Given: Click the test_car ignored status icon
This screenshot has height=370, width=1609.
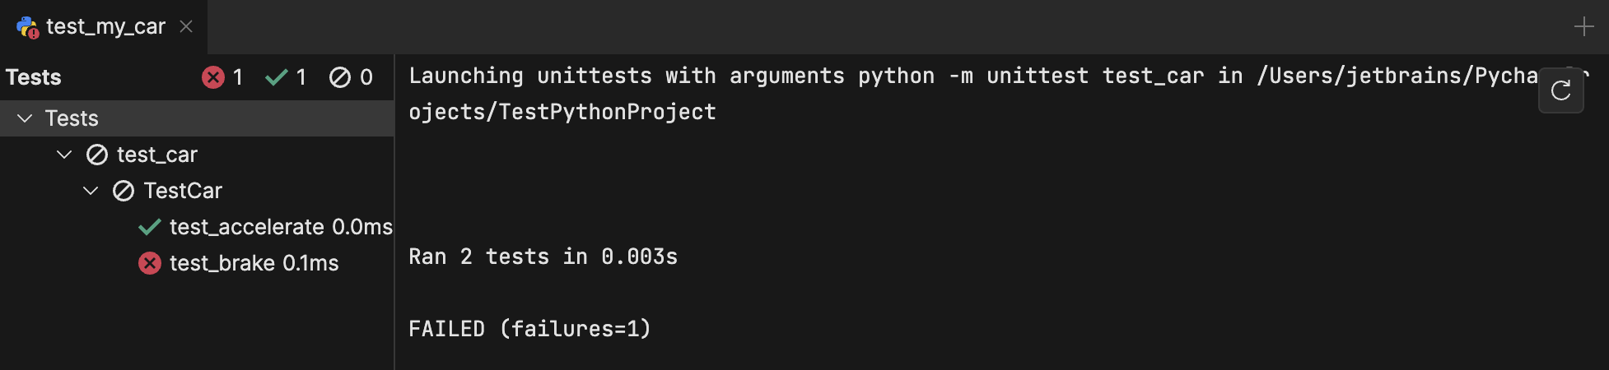Looking at the screenshot, I should [97, 155].
